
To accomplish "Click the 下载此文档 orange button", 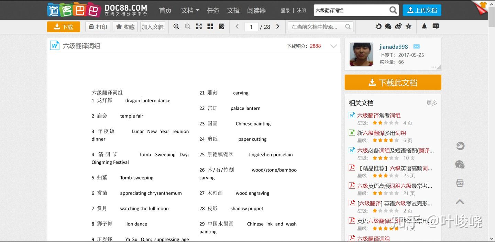I will point(393,82).
